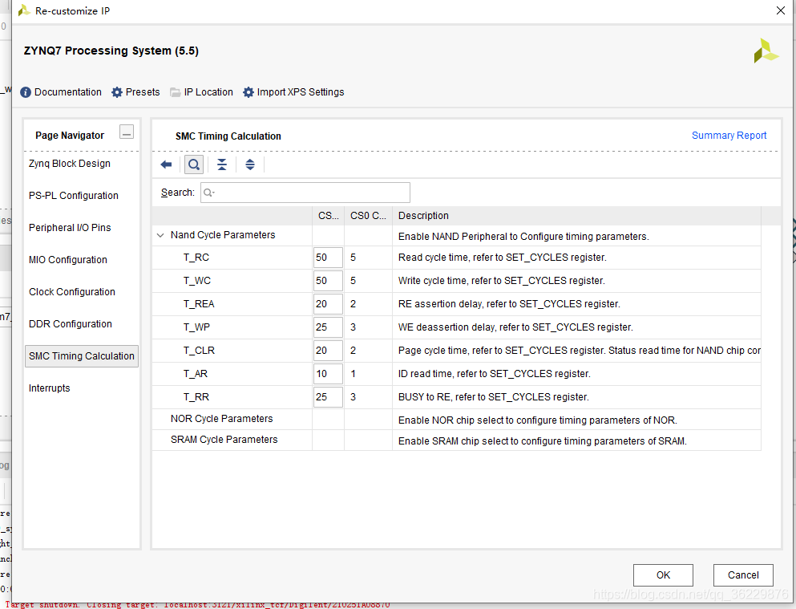Collapse the Page Navigator with minus icon
Image resolution: width=796 pixels, height=609 pixels.
pyautogui.click(x=127, y=132)
